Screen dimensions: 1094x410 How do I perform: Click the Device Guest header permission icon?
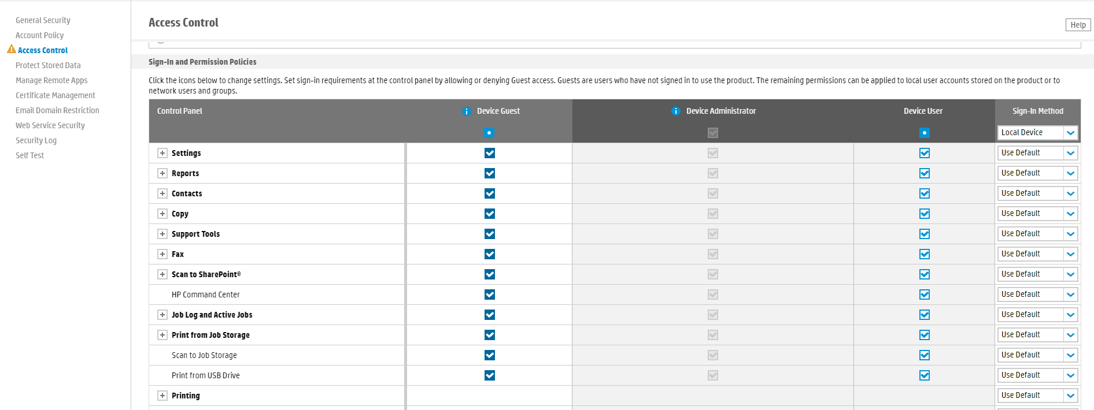pyautogui.click(x=489, y=133)
